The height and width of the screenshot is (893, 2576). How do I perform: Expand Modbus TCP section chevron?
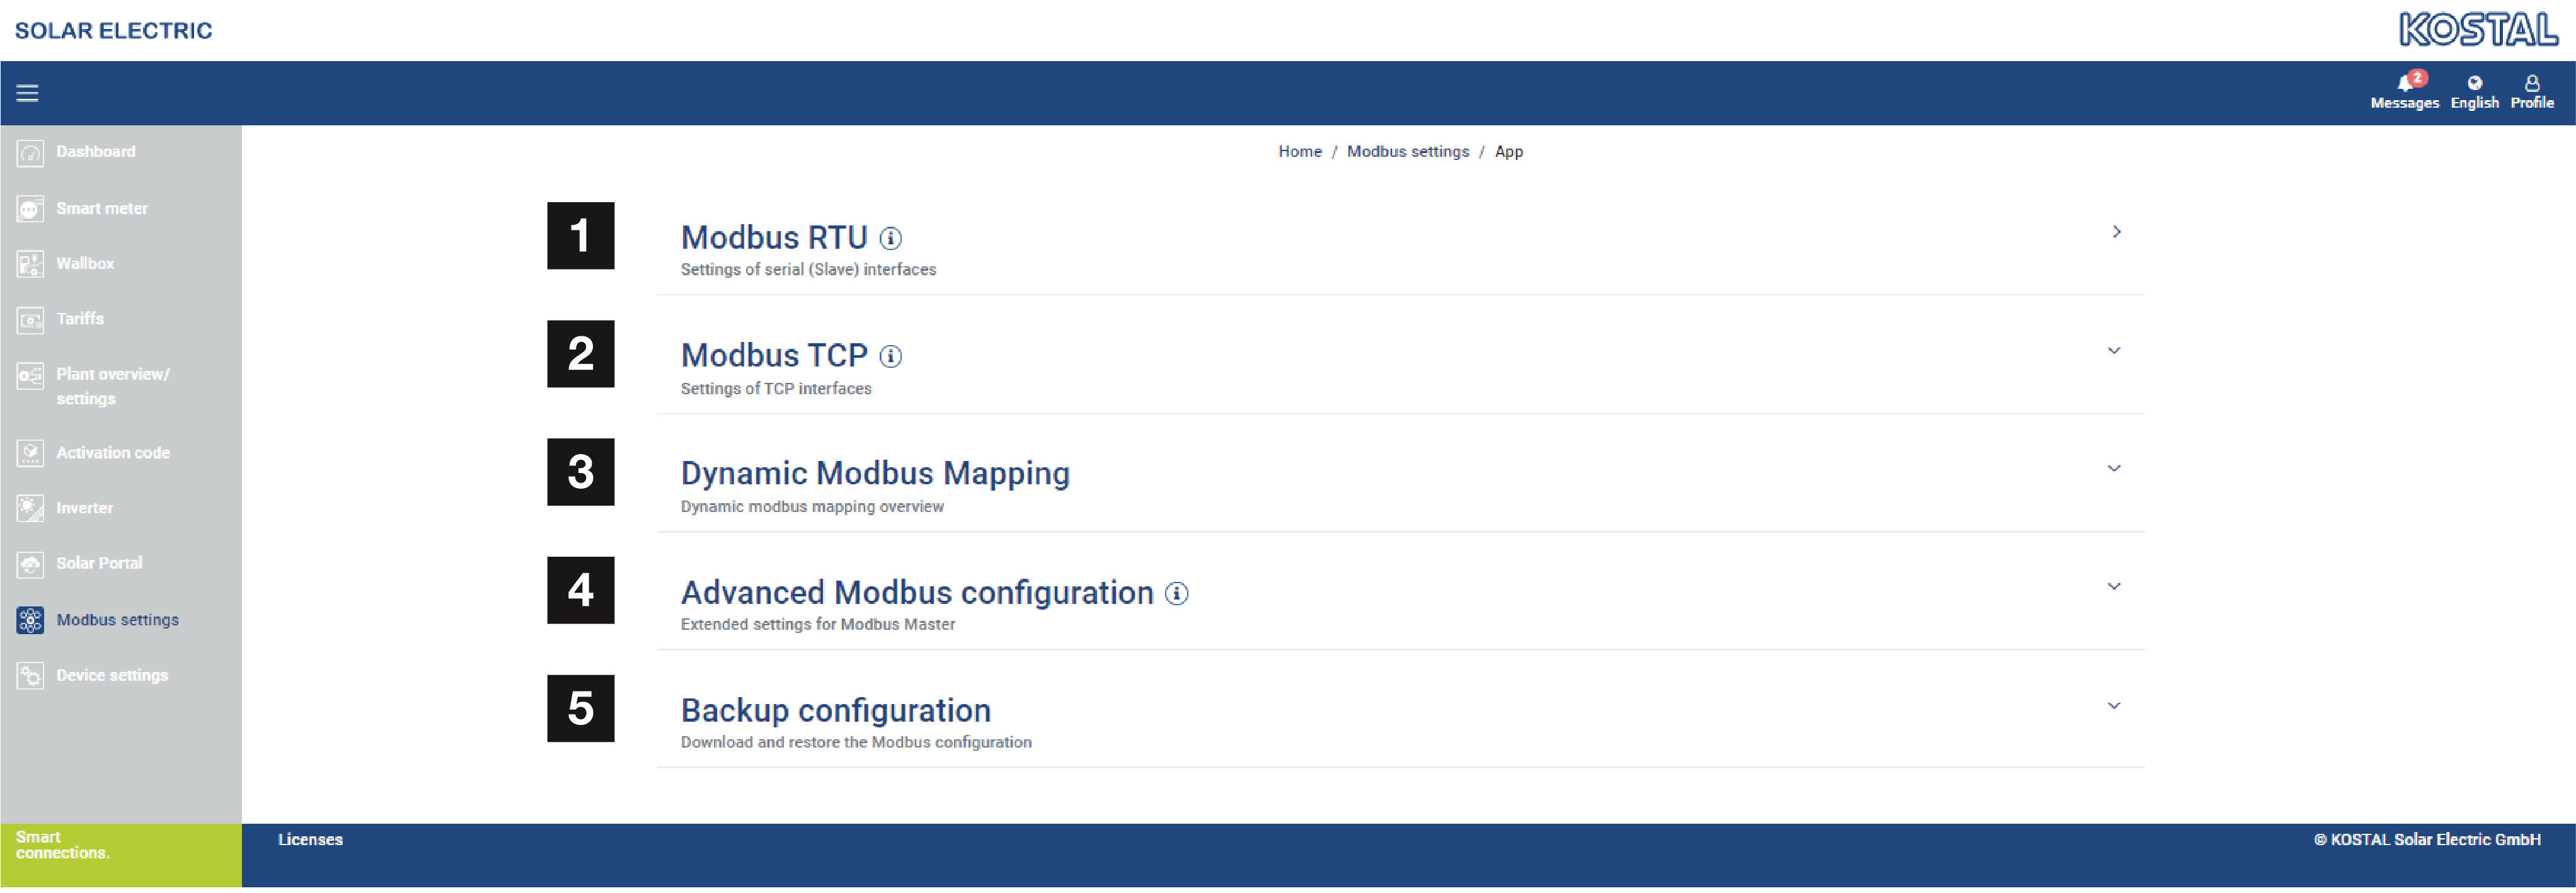(2114, 351)
